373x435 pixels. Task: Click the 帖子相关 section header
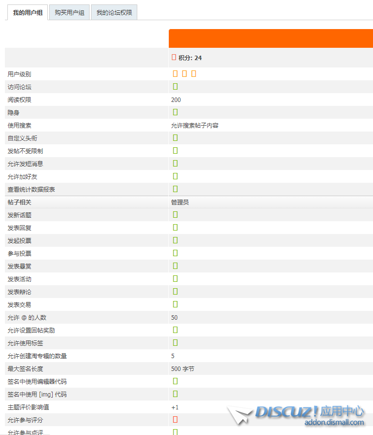pos(19,202)
